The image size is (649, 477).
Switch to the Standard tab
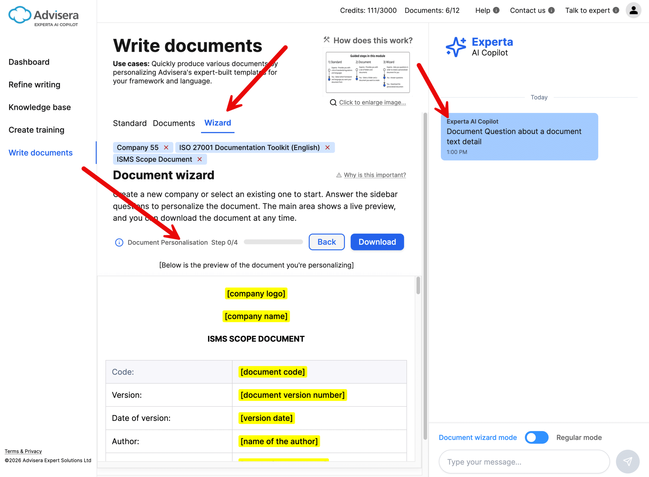point(130,123)
